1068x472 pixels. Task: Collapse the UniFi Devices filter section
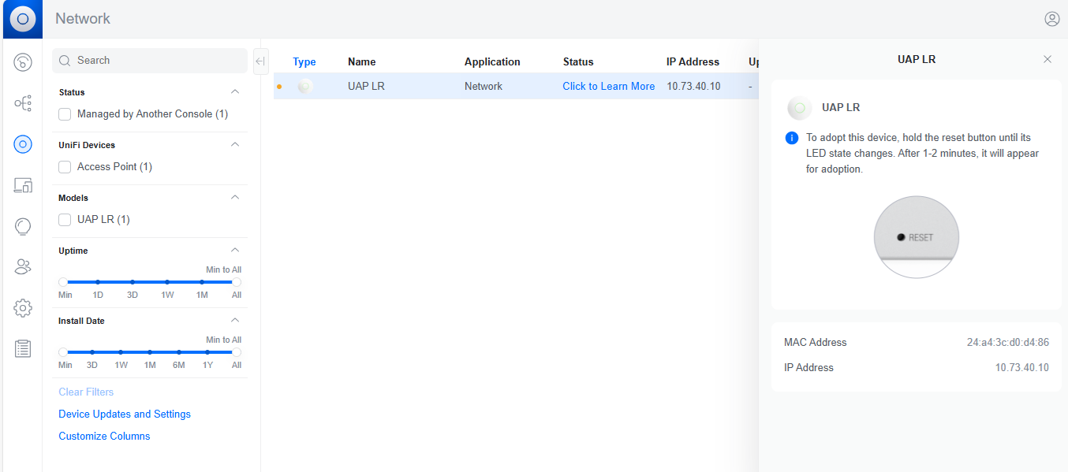pos(234,144)
